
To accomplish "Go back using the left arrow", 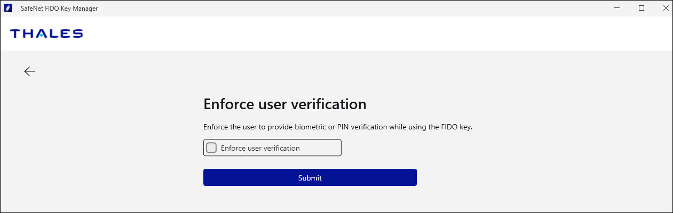I will (29, 71).
